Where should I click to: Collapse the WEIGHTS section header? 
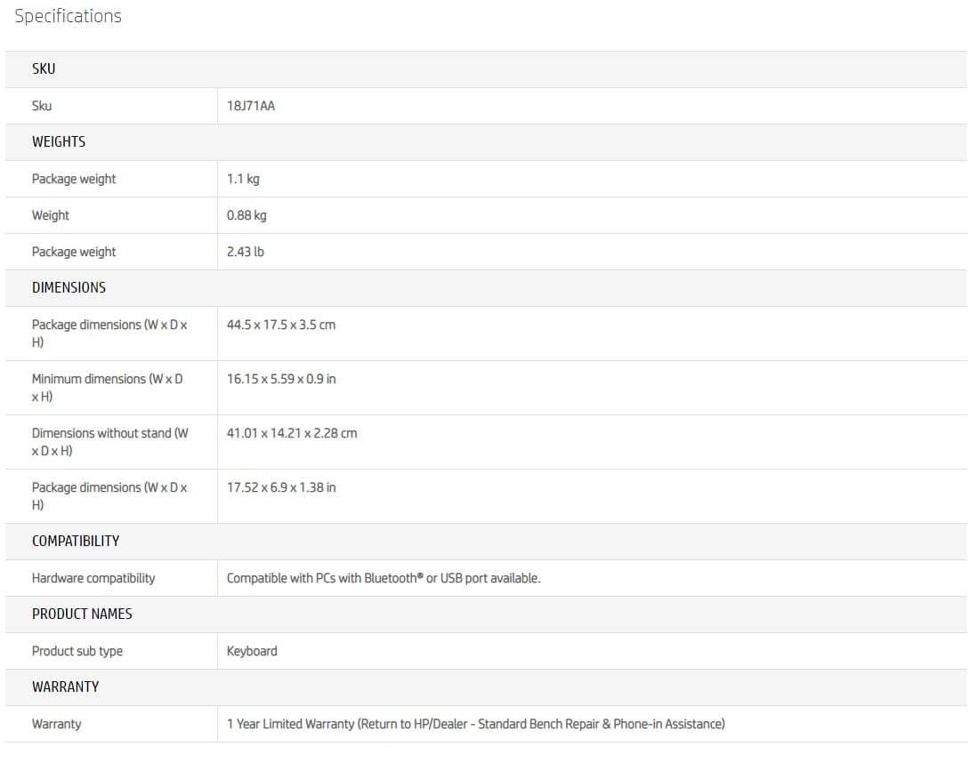pos(59,141)
